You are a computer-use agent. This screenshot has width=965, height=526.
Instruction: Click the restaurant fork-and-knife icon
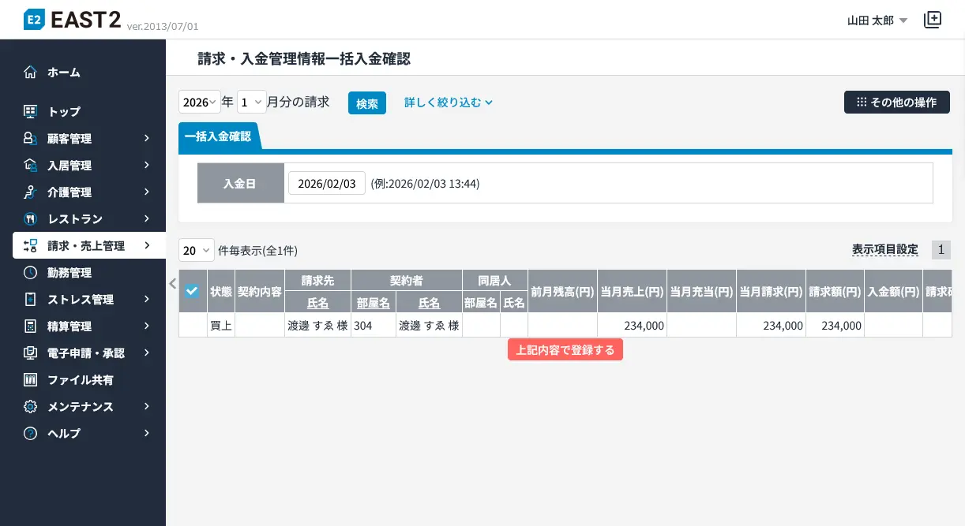pyautogui.click(x=30, y=219)
